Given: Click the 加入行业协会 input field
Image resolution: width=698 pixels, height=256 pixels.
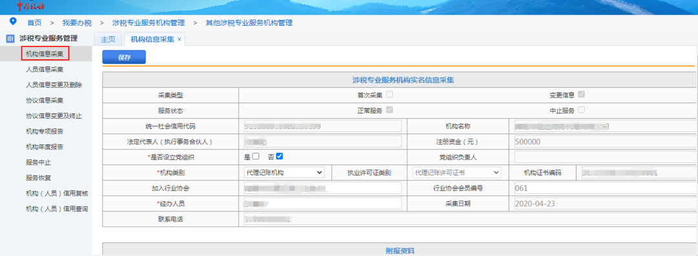Looking at the screenshot, I should (323, 188).
